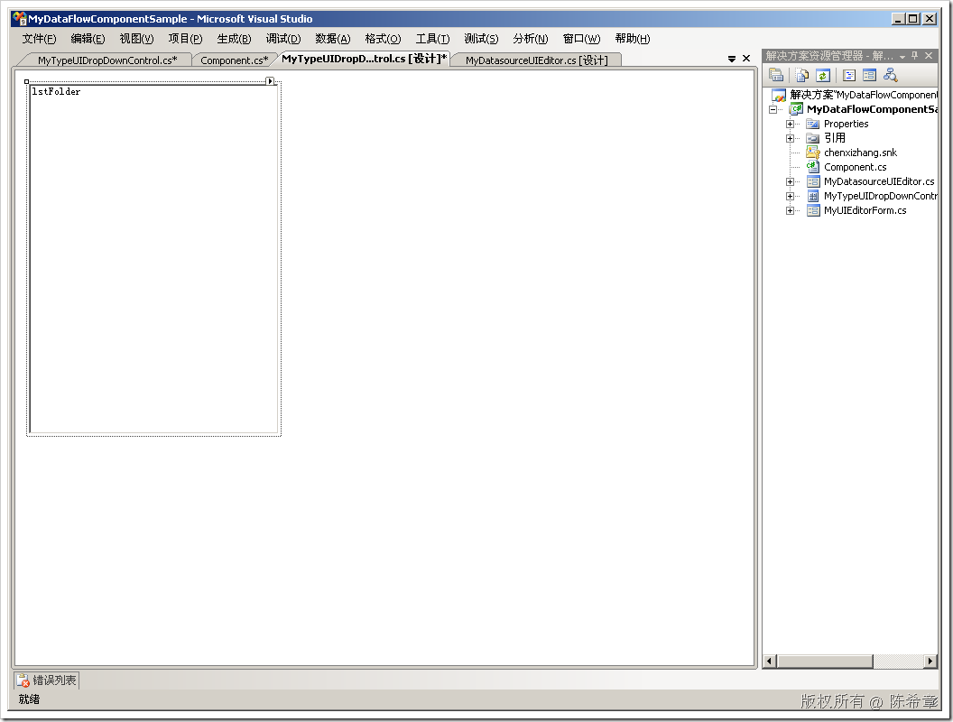Open 数据(A) menu

[332, 39]
